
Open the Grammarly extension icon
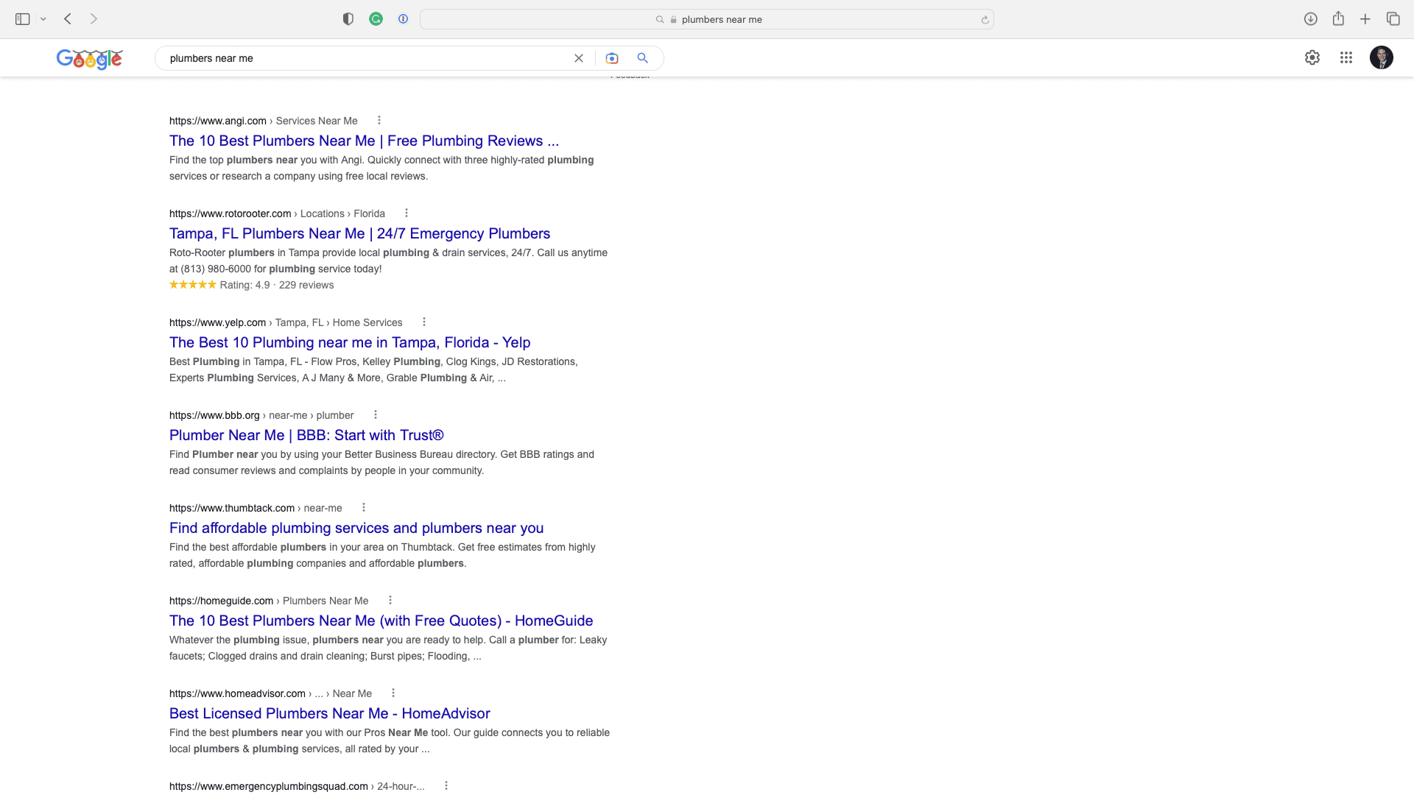[376, 19]
